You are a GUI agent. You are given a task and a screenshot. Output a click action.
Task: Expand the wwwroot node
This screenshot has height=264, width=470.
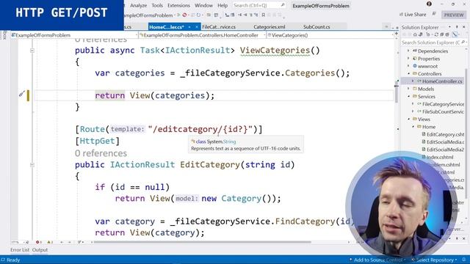(408, 66)
